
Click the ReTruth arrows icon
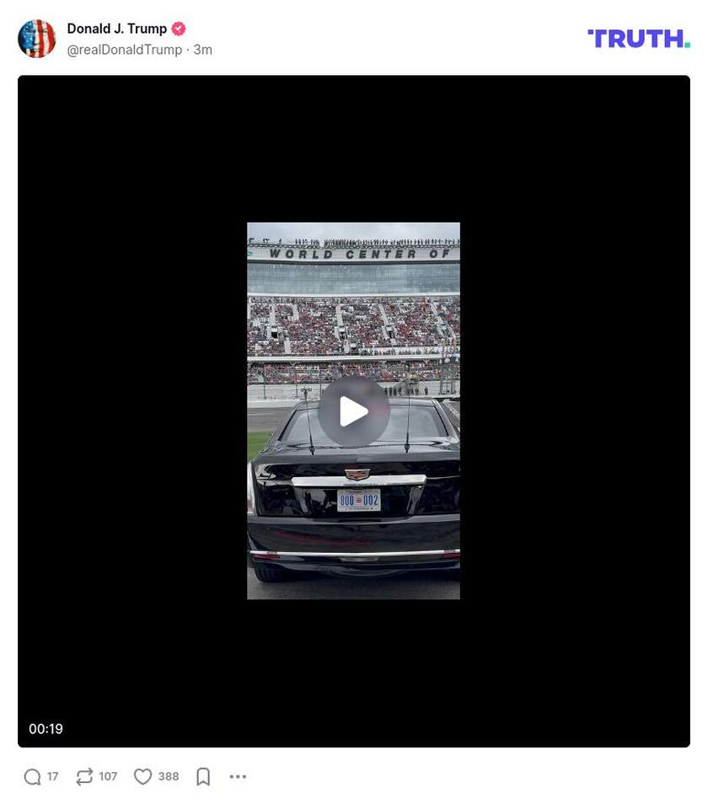(x=84, y=776)
